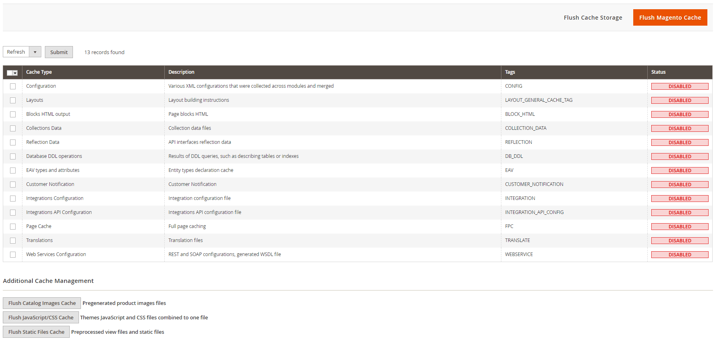Click 'Pregenerated product images files' text

(x=124, y=303)
